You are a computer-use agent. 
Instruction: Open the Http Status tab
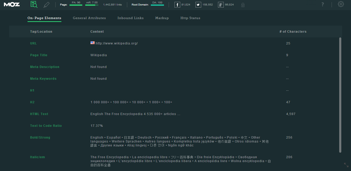coord(190,18)
